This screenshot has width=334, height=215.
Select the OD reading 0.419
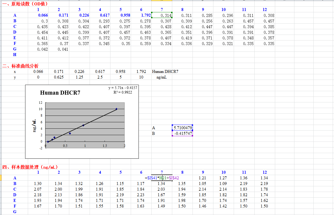click(187, 38)
